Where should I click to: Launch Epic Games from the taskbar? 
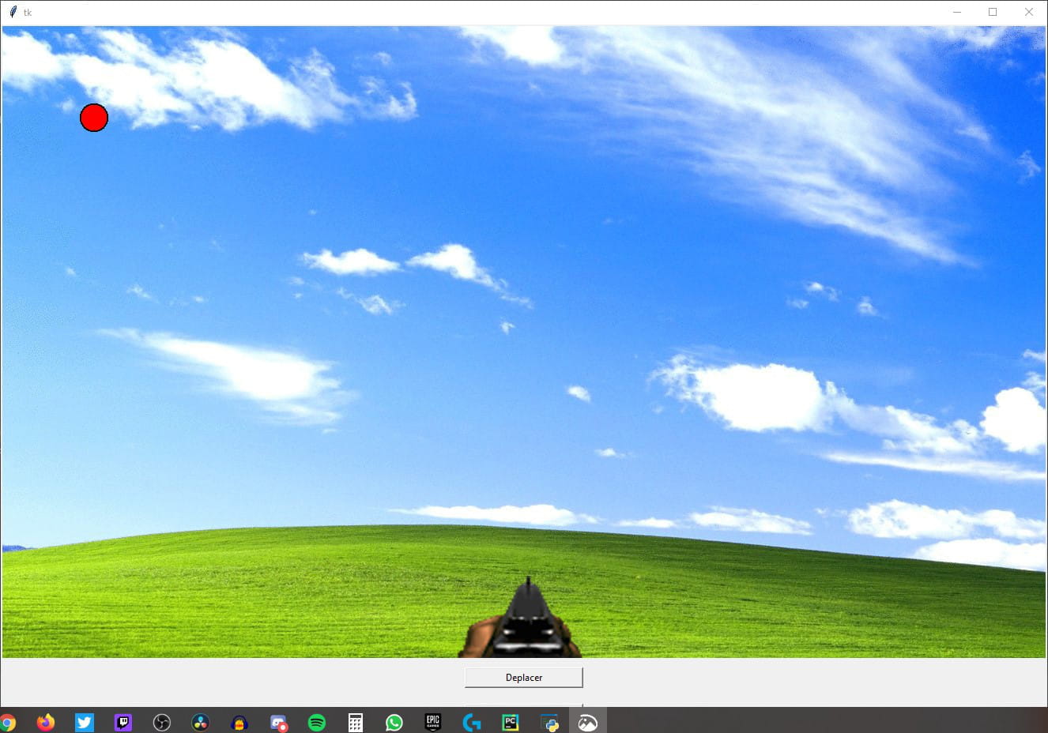coord(433,722)
